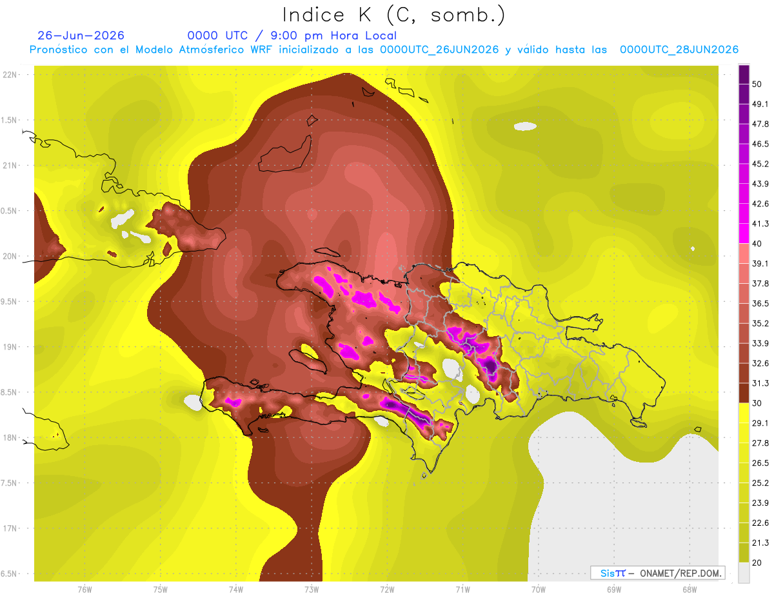Viewport: 774px width, 598px height.
Task: Select the '0000UTC_26JUN2026' initialization timestamp
Action: click(x=439, y=50)
